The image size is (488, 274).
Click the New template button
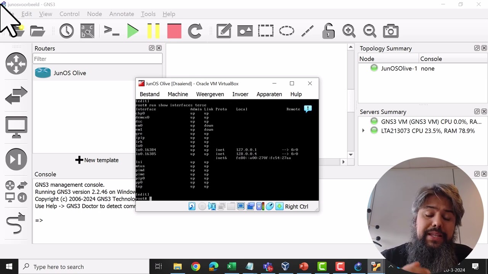pos(97,160)
